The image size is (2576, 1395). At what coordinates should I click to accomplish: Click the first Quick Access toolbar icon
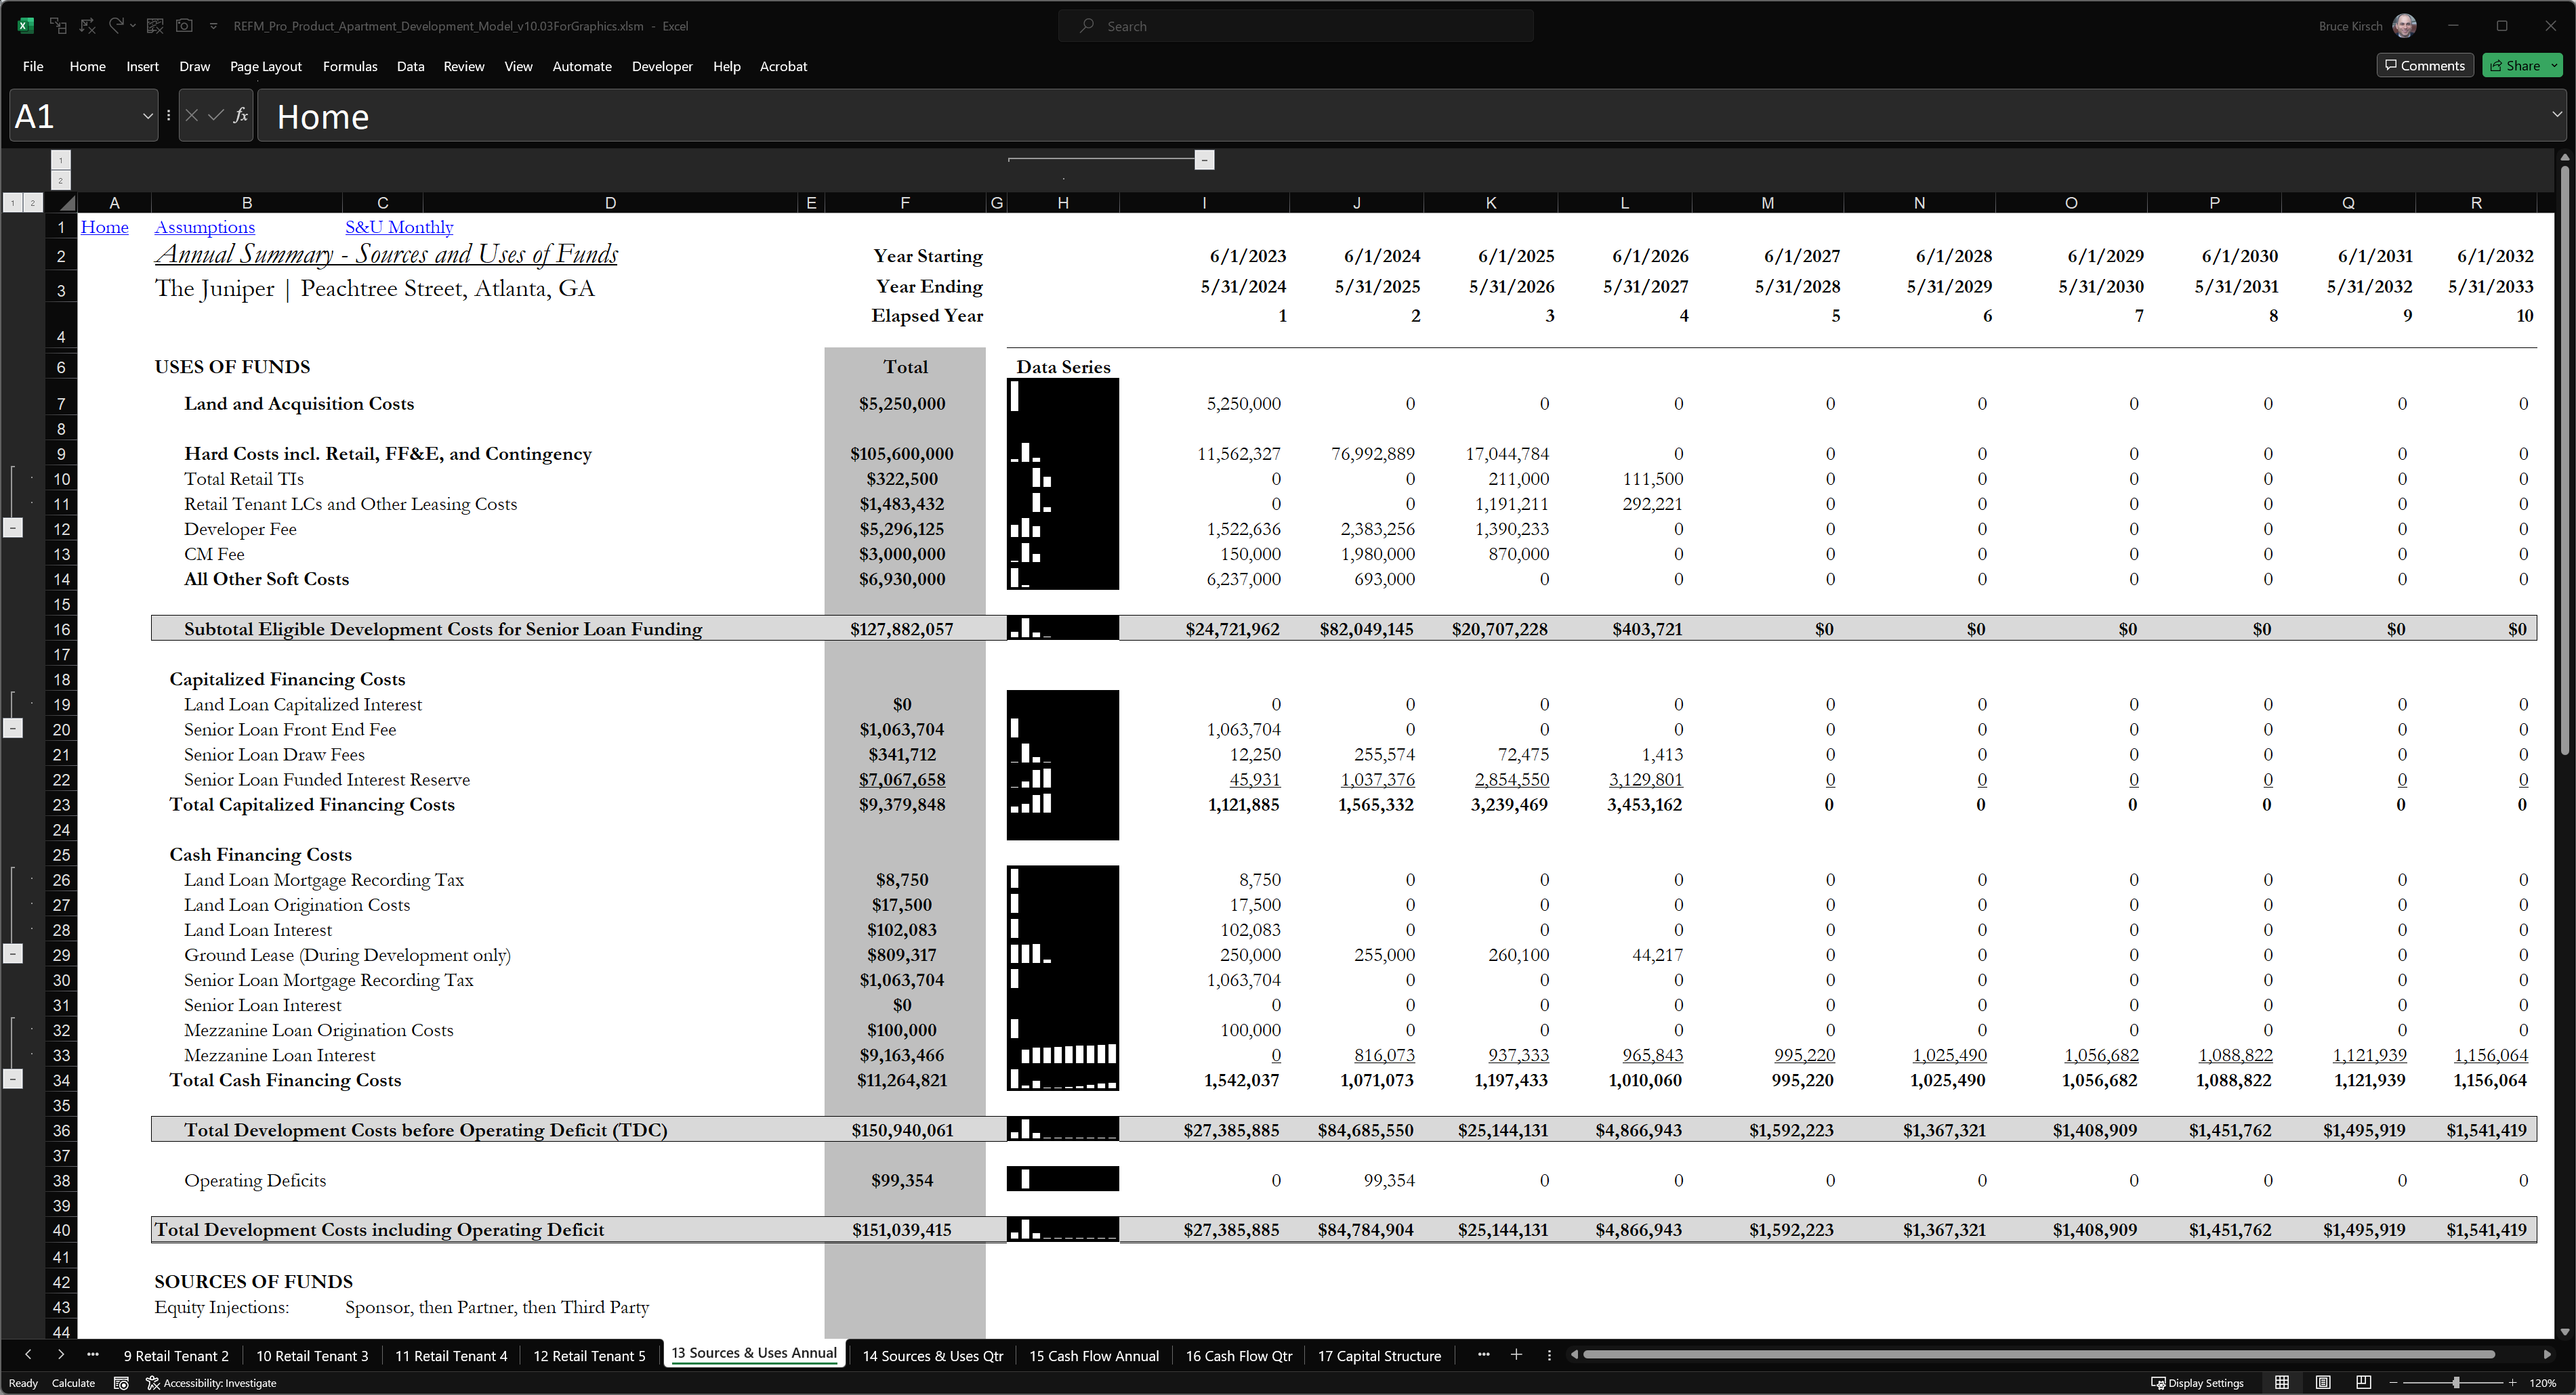coord(58,26)
